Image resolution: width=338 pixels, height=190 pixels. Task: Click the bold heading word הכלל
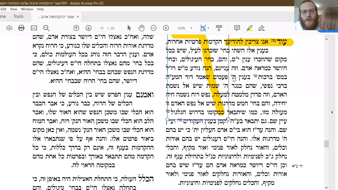(146, 179)
